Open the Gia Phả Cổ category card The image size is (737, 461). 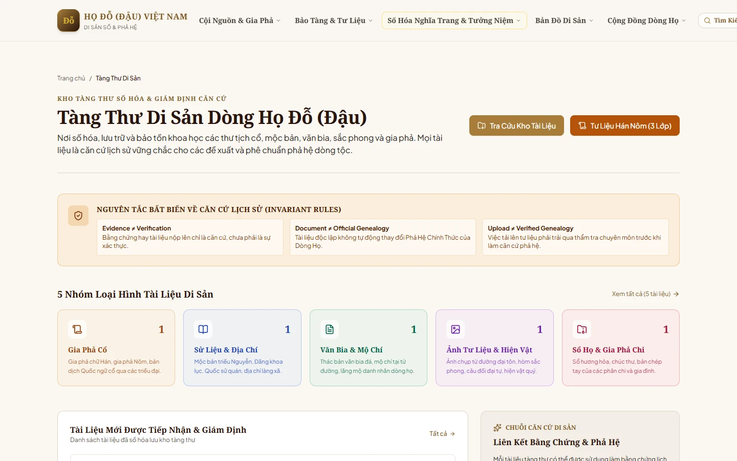[x=116, y=348]
